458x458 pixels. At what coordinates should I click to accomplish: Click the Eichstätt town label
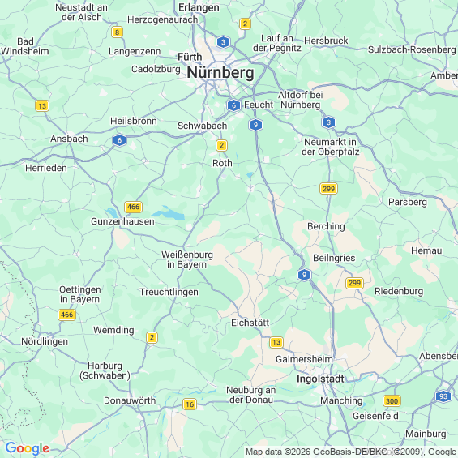coord(250,323)
